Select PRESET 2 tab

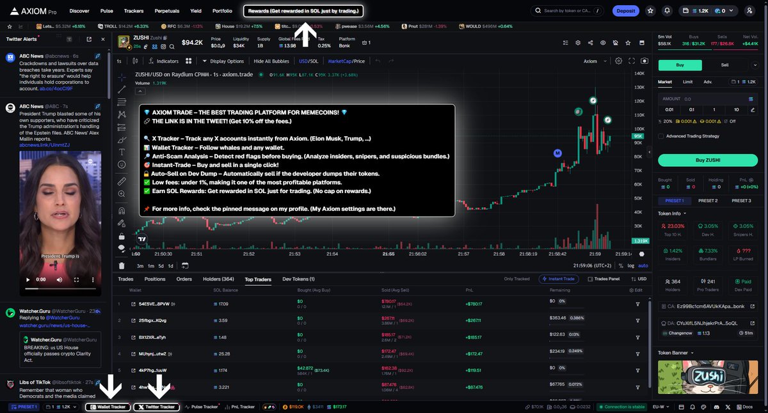coord(707,201)
